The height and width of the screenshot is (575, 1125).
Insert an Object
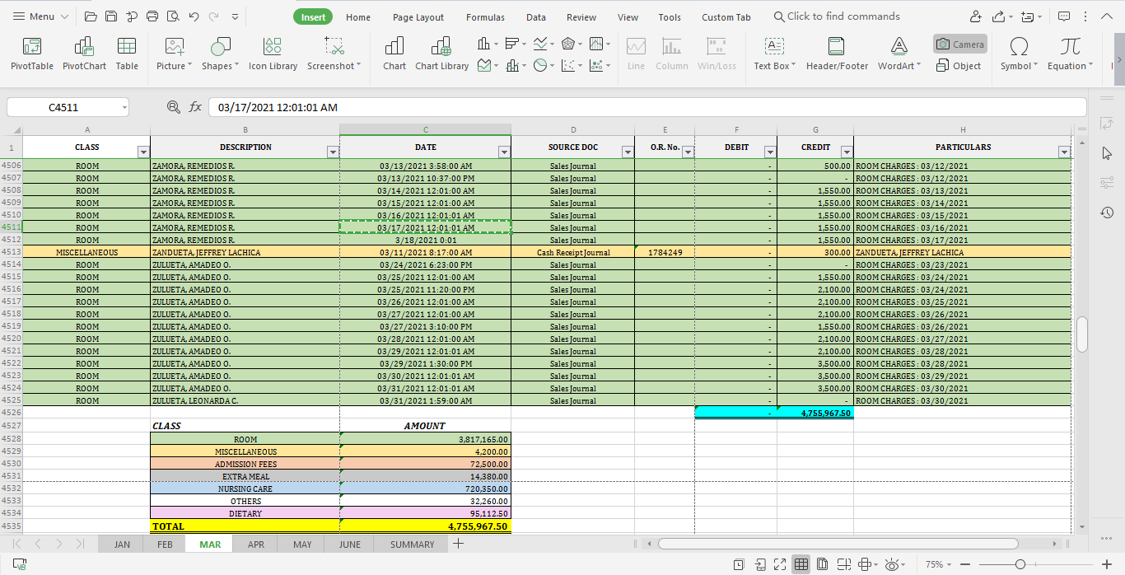tap(959, 66)
